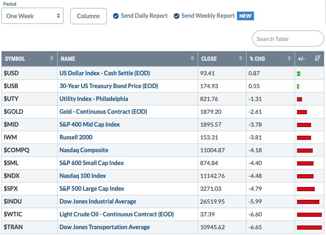Click the 26519.95 close value
The height and width of the screenshot is (235, 326).
pos(212,202)
